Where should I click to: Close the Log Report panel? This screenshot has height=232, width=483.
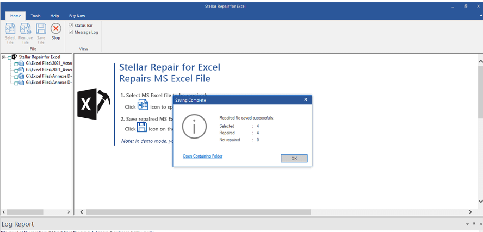tap(480, 224)
